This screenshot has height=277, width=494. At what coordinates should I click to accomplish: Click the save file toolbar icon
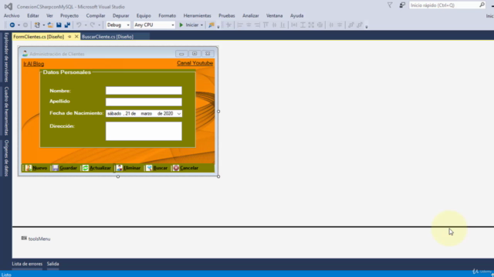[x=59, y=25]
